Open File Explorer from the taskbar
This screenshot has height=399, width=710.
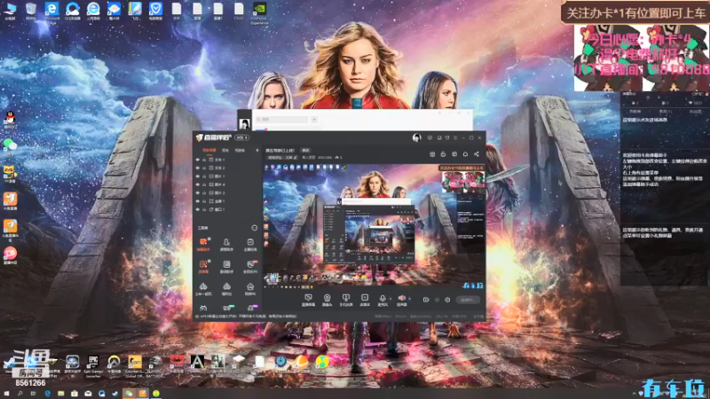[60, 394]
